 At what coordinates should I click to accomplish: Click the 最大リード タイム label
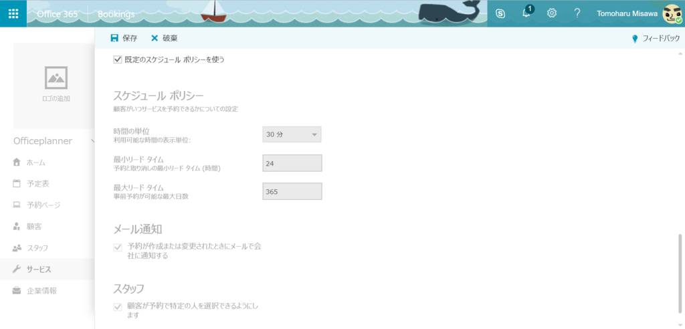point(138,188)
